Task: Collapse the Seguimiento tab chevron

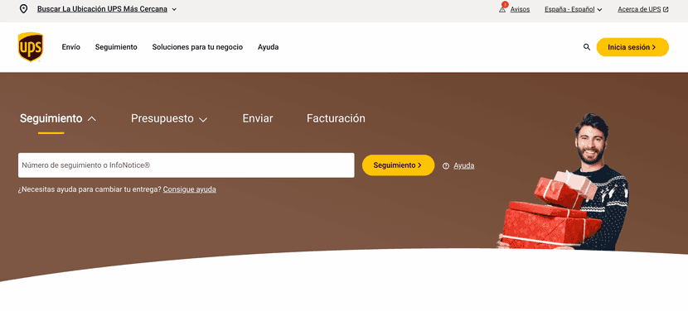Action: click(x=92, y=119)
